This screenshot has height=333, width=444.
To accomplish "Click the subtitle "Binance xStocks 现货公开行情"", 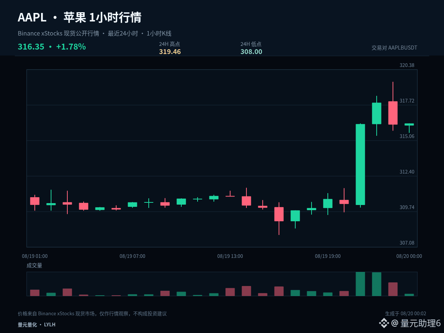I will 58,33.
